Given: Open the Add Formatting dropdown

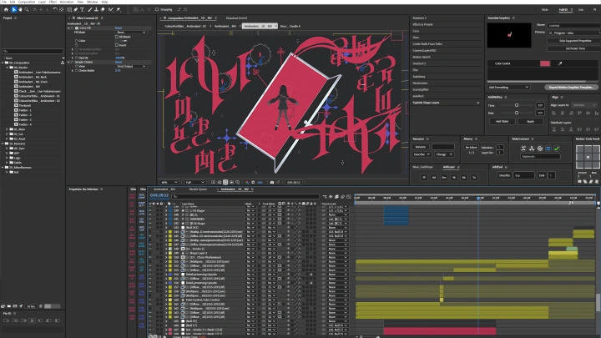Looking at the screenshot, I should [x=508, y=88].
